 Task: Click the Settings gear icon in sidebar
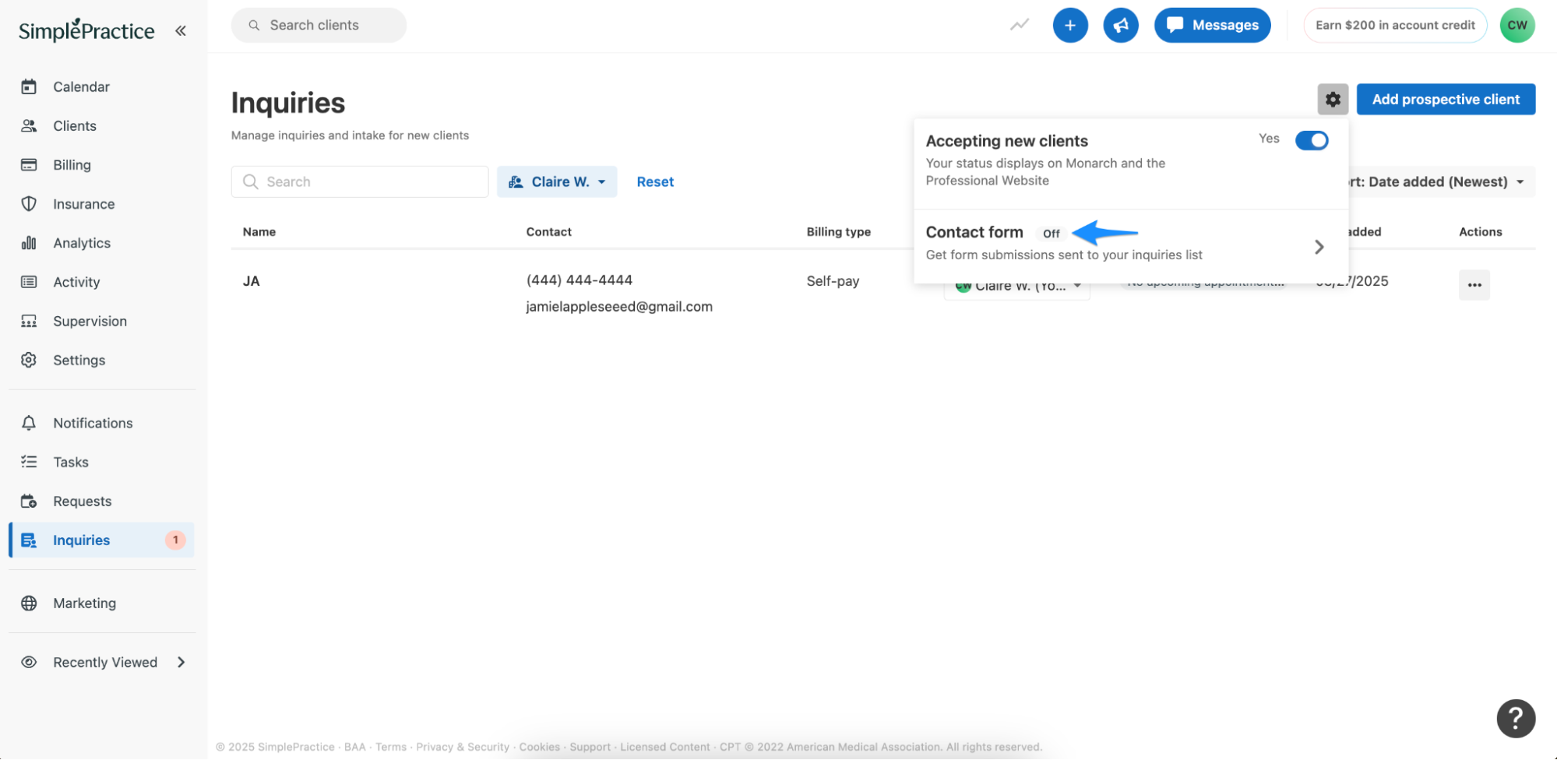point(29,360)
